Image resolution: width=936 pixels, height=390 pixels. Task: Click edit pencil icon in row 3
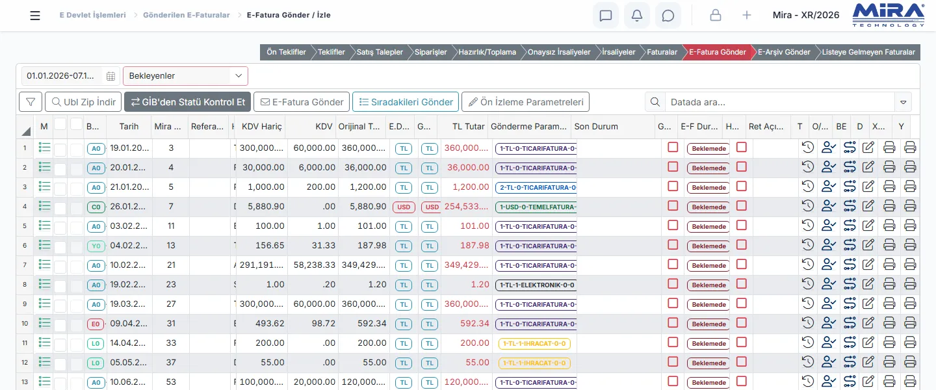tap(868, 187)
